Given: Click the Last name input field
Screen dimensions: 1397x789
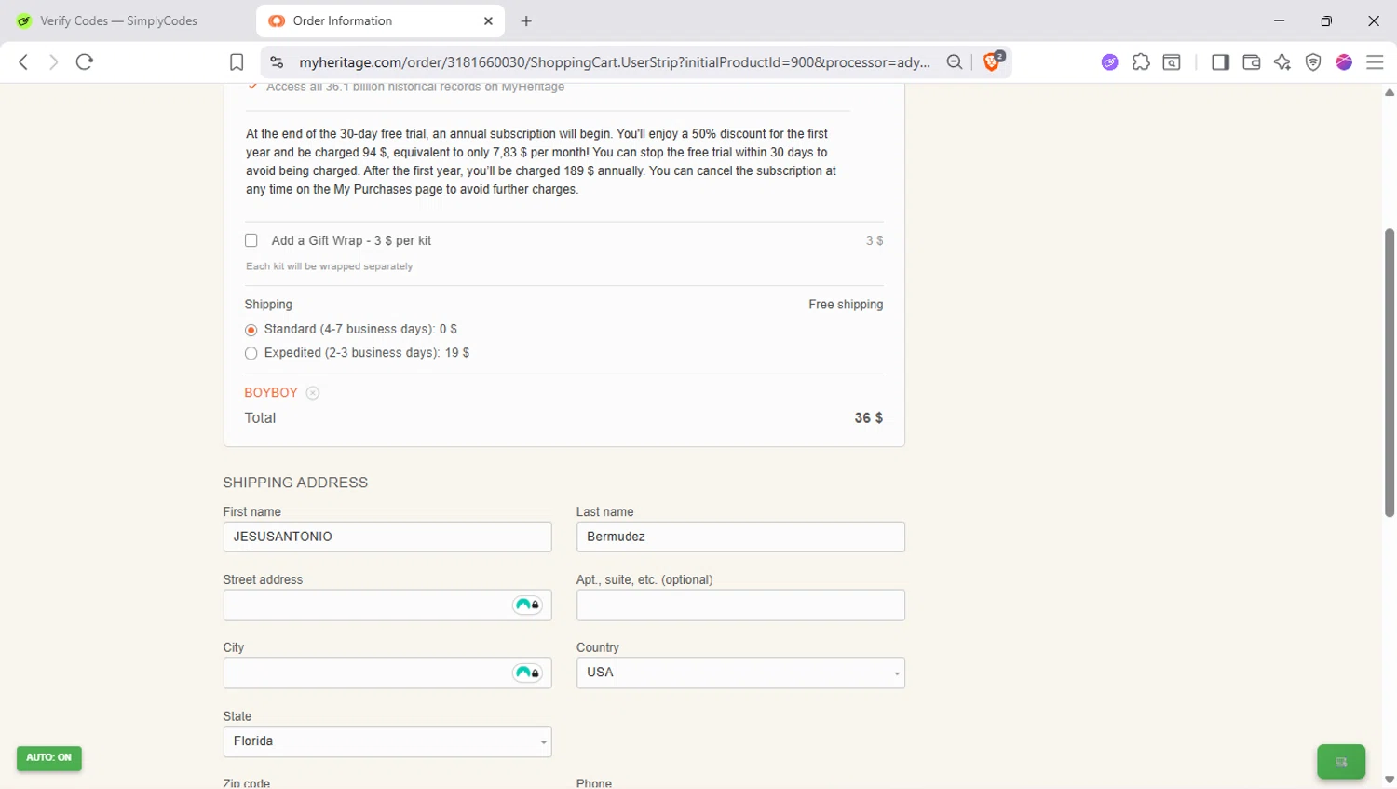Looking at the screenshot, I should (740, 537).
